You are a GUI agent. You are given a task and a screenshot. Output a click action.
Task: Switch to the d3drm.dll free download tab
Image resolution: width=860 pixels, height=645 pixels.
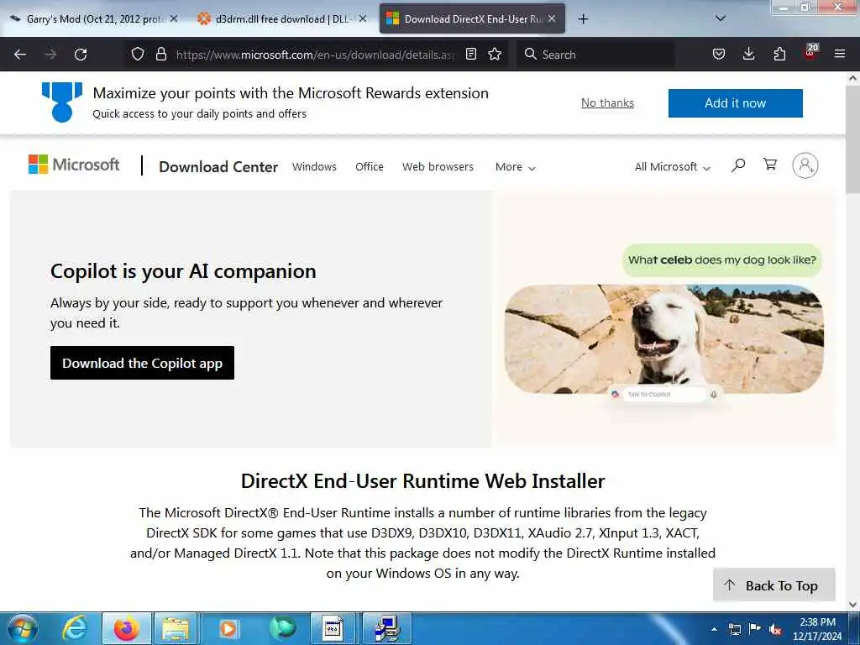point(282,19)
